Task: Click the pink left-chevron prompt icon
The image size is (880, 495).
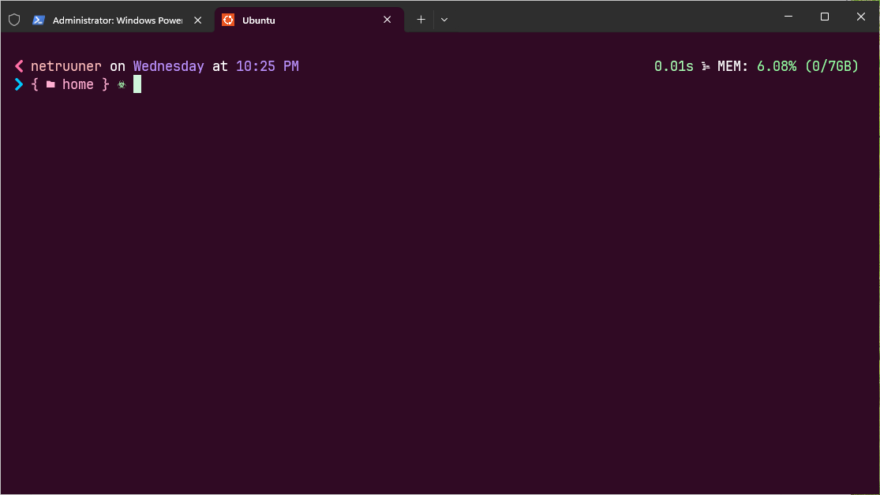Action: (x=17, y=66)
